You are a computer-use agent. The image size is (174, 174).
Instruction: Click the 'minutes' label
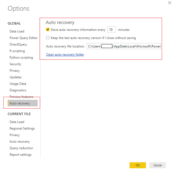[x=124, y=30]
